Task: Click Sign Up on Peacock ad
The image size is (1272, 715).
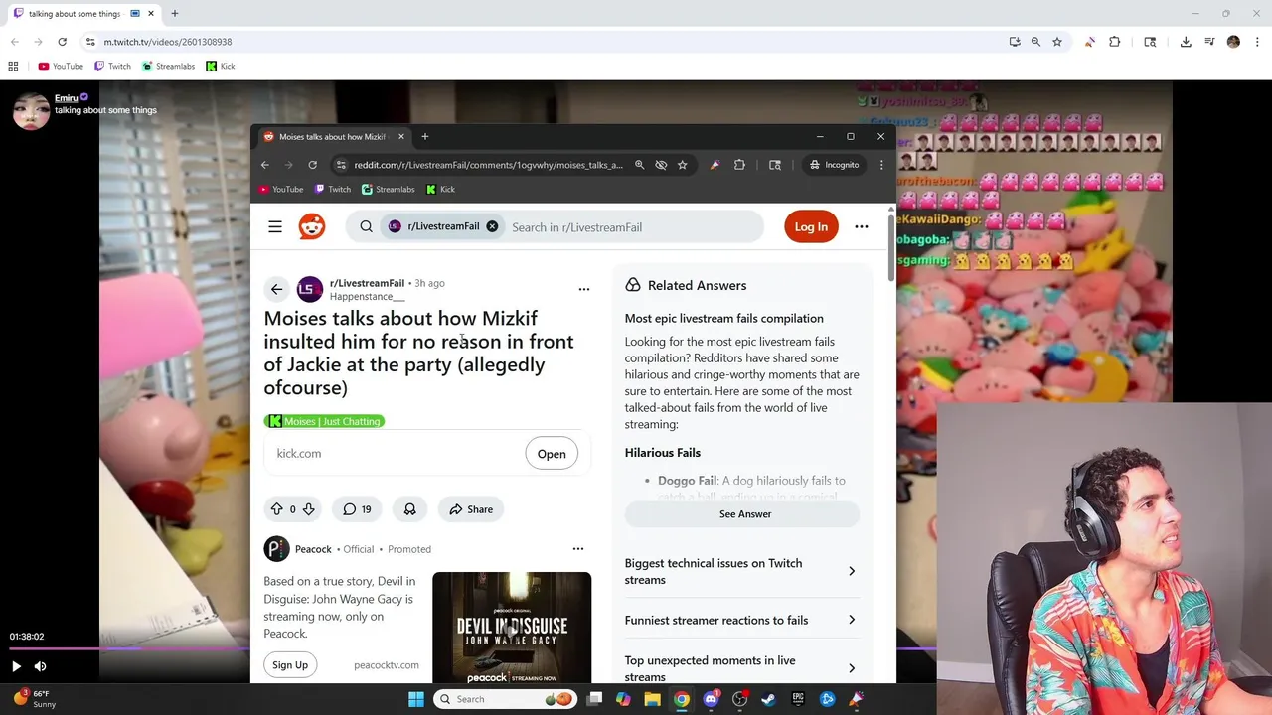Action: (290, 665)
